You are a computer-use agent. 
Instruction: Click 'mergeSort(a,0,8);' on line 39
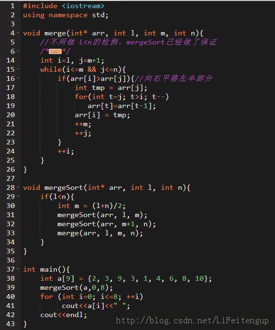pyautogui.click(x=77, y=288)
